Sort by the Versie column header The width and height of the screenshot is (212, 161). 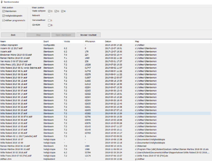point(66,42)
